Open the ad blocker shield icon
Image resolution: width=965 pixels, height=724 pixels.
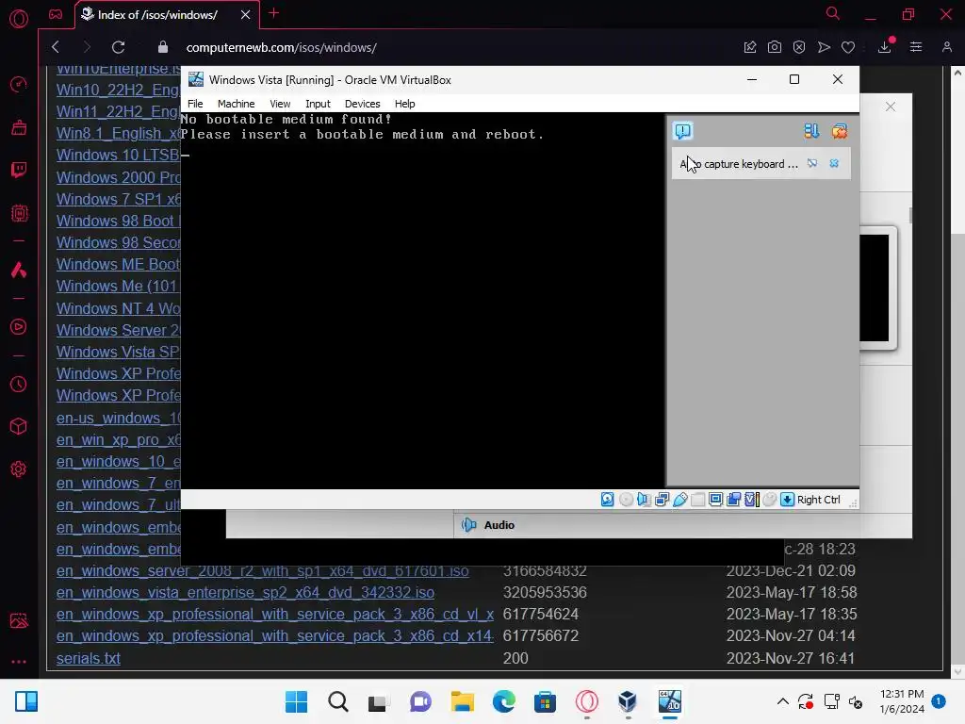coord(799,47)
